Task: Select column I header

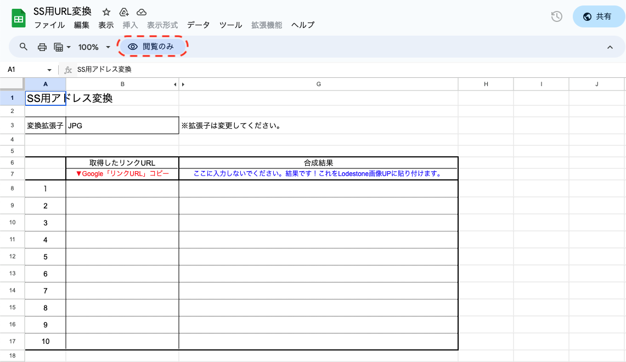Action: (x=542, y=84)
